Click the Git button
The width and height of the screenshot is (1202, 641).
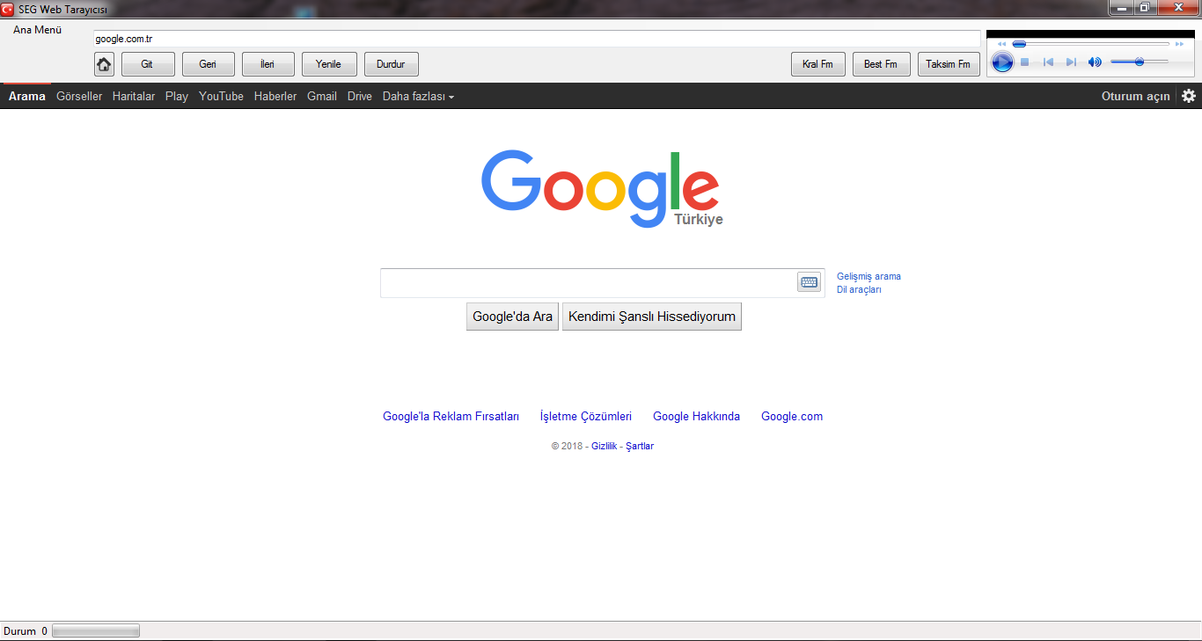point(148,64)
